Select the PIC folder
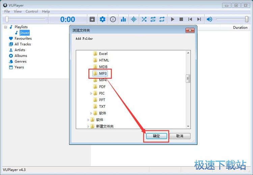Screen dimensions: 253x175 tap(102, 93)
